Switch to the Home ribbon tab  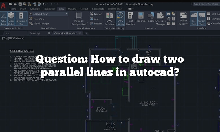point(13,9)
